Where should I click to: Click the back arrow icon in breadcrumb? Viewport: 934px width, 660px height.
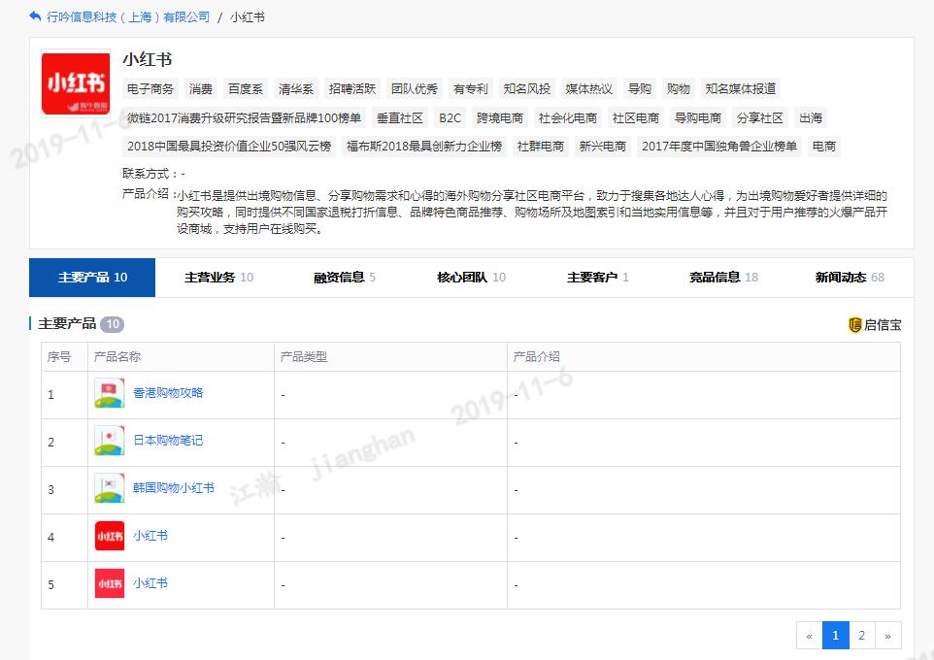(x=35, y=16)
